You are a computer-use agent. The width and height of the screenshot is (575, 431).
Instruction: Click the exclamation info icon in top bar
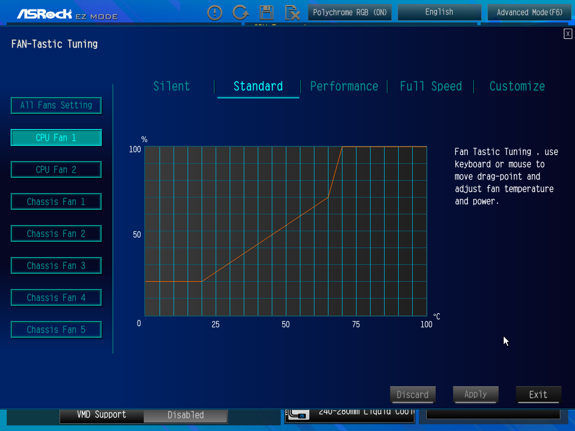click(x=215, y=13)
